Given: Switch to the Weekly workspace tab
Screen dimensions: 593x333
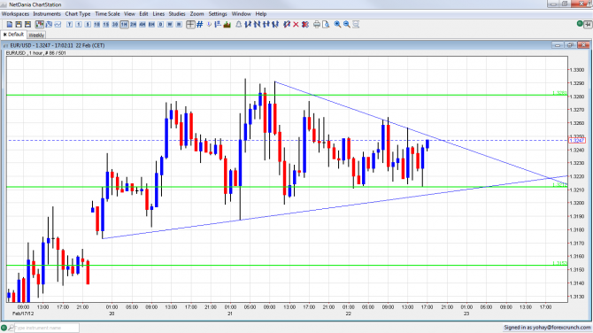Looking at the screenshot, I should coord(36,35).
